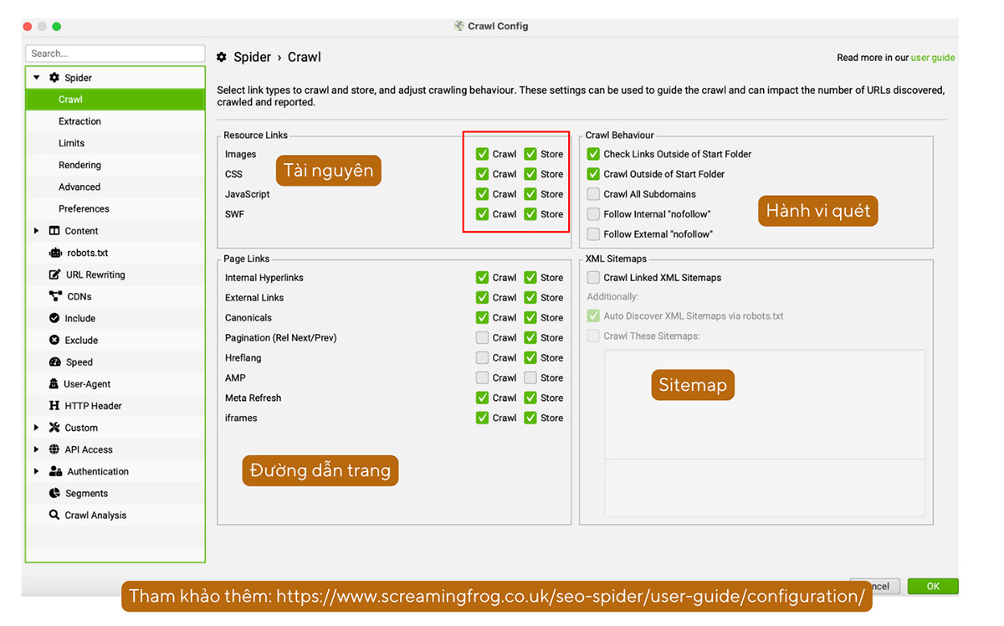Open the Rendering settings

[x=115, y=165]
